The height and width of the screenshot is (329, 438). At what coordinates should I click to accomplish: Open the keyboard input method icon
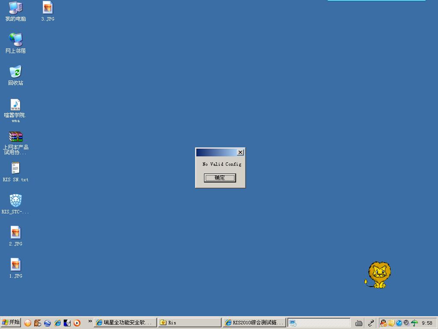coord(359,323)
